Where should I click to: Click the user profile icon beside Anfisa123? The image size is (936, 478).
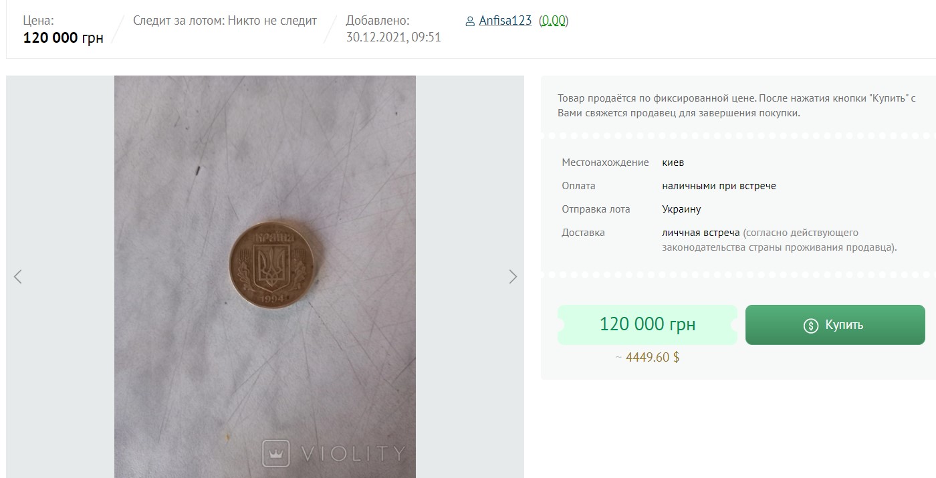470,21
